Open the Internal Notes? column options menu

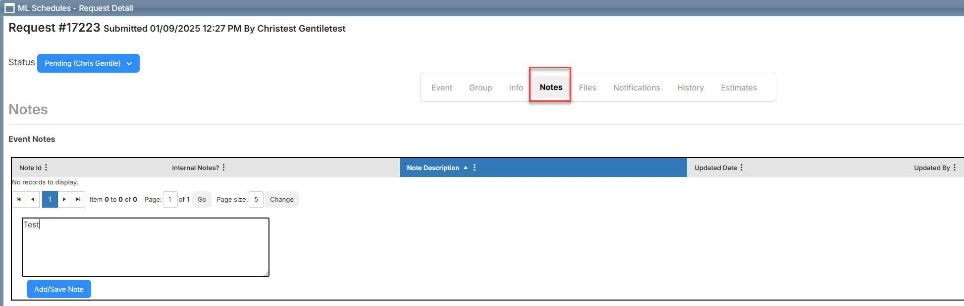point(224,168)
